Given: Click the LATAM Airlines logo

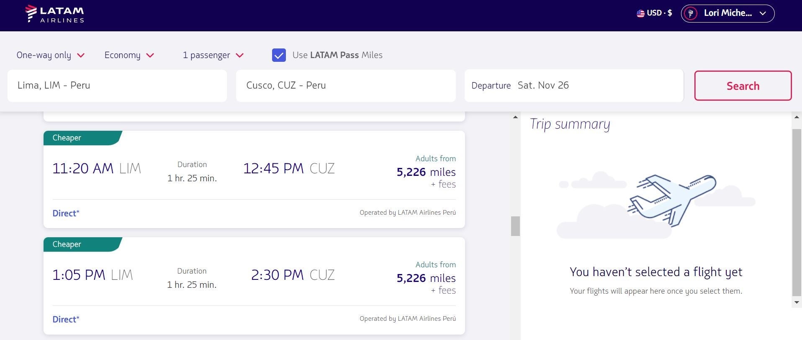Looking at the screenshot, I should [54, 14].
